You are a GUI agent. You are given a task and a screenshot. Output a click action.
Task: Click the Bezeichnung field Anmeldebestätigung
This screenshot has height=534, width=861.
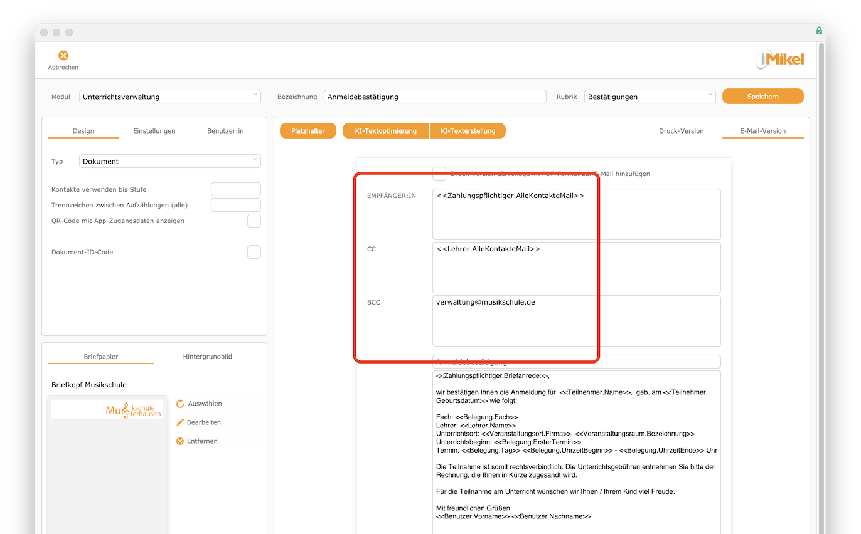(436, 97)
